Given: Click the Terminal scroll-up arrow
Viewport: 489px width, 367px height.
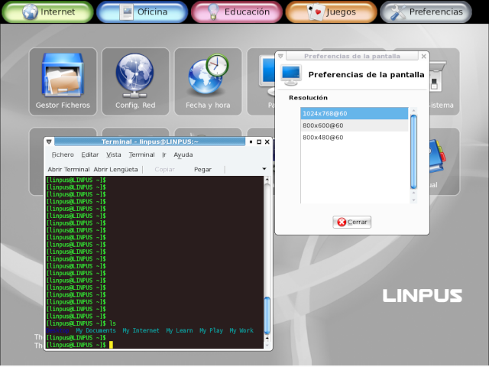Looking at the screenshot, I should [267, 180].
